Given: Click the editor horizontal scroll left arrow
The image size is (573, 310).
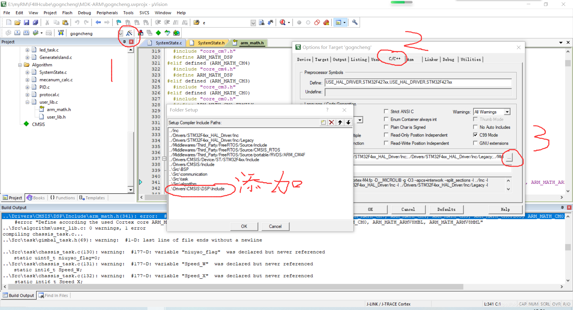Looking at the screenshot, I should click(x=141, y=197).
